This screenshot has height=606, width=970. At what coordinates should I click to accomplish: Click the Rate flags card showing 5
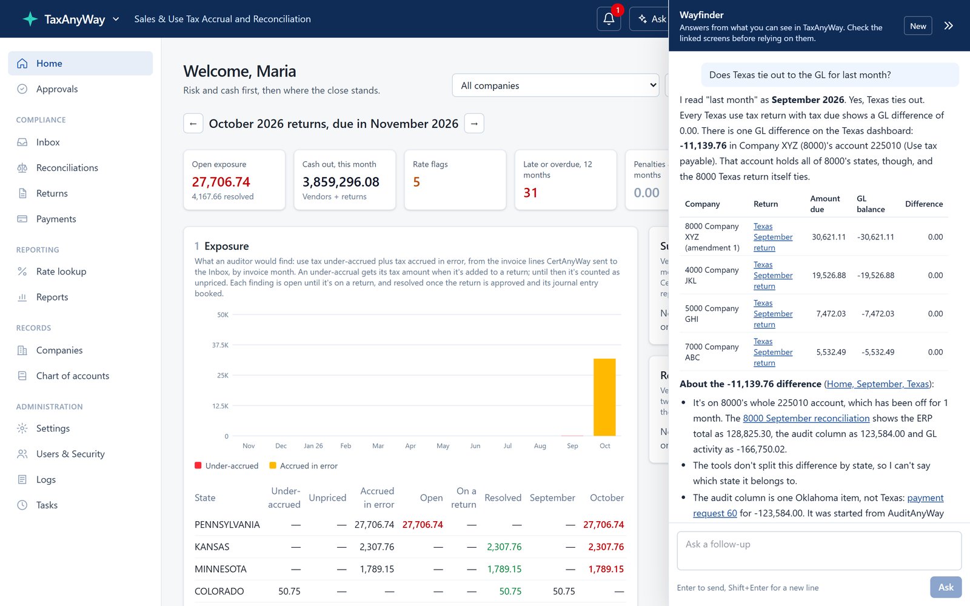point(455,180)
